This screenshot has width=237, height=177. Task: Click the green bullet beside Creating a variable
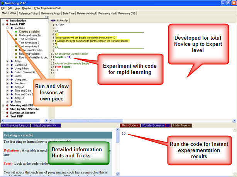pos(16,32)
